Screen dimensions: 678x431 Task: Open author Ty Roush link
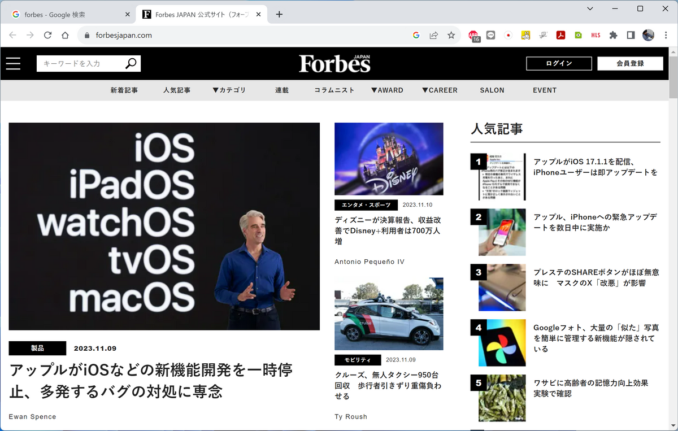(351, 416)
